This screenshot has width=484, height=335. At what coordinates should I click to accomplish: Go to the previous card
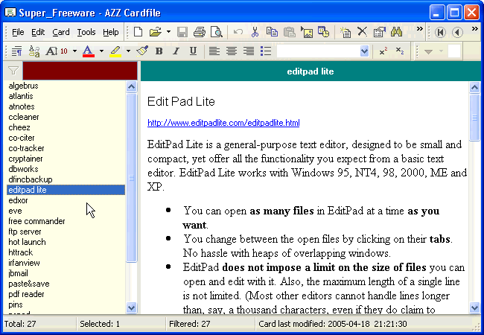(x=457, y=32)
